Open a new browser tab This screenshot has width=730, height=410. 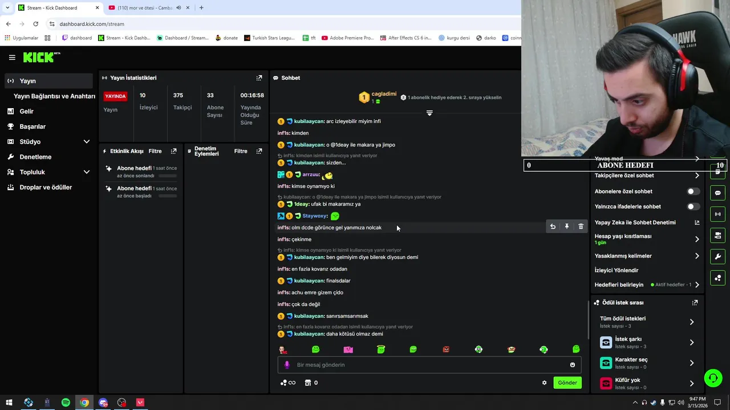click(x=201, y=7)
